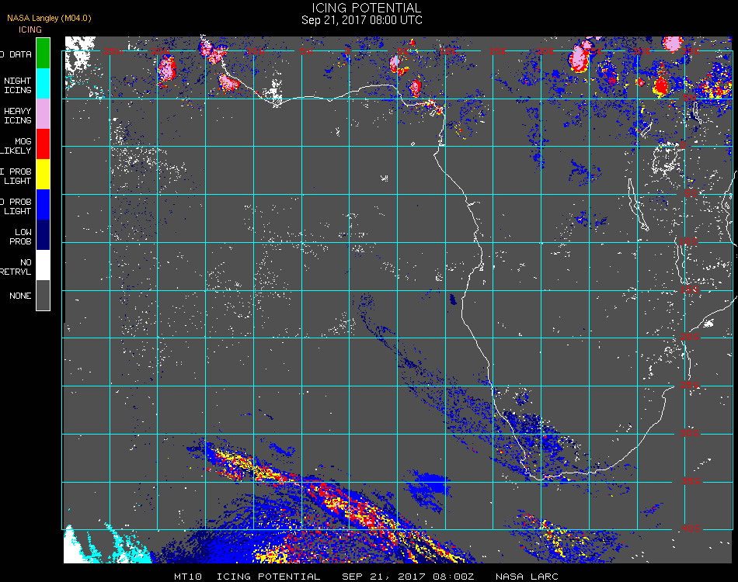Click the 'MT10' text in footer
This screenshot has height=582, width=738.
click(x=188, y=577)
